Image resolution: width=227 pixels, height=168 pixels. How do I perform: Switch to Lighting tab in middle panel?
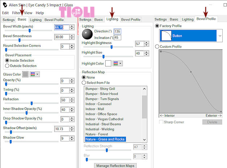coord(112,19)
